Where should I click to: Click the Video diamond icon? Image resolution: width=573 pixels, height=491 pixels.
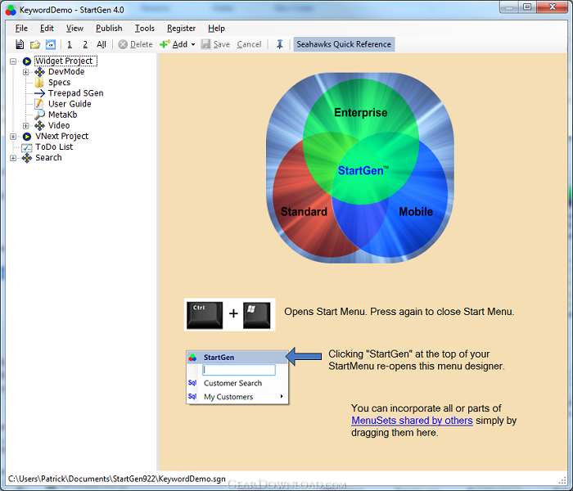[x=39, y=126]
